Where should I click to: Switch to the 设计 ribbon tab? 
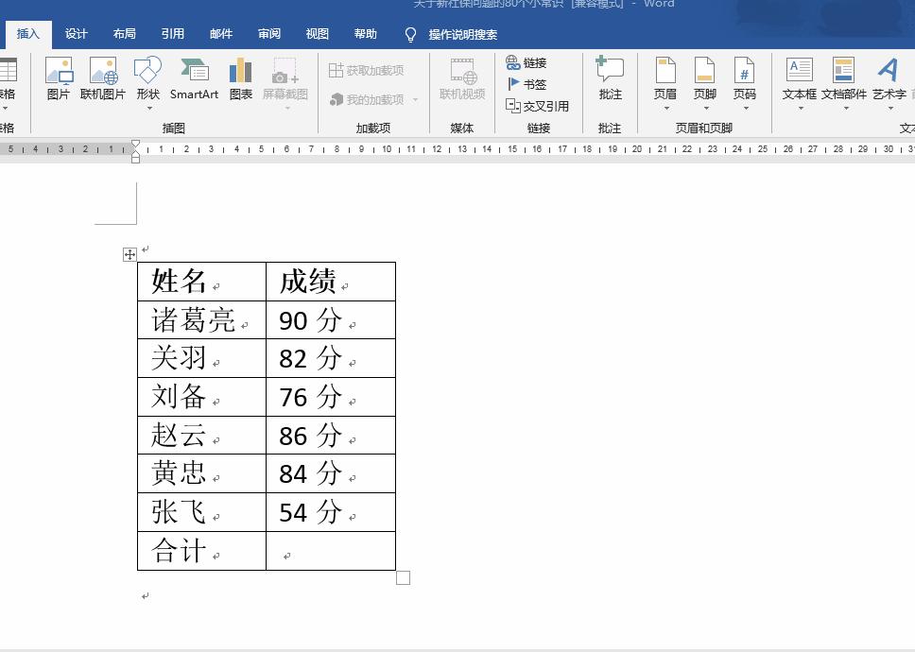[75, 33]
